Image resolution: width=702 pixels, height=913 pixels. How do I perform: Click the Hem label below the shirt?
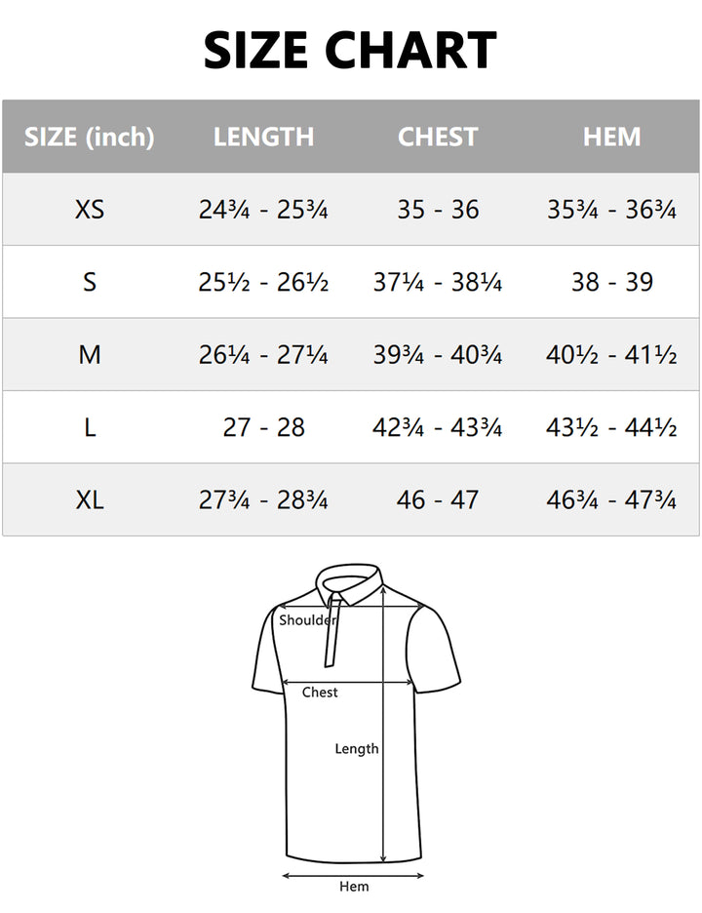[354, 886]
